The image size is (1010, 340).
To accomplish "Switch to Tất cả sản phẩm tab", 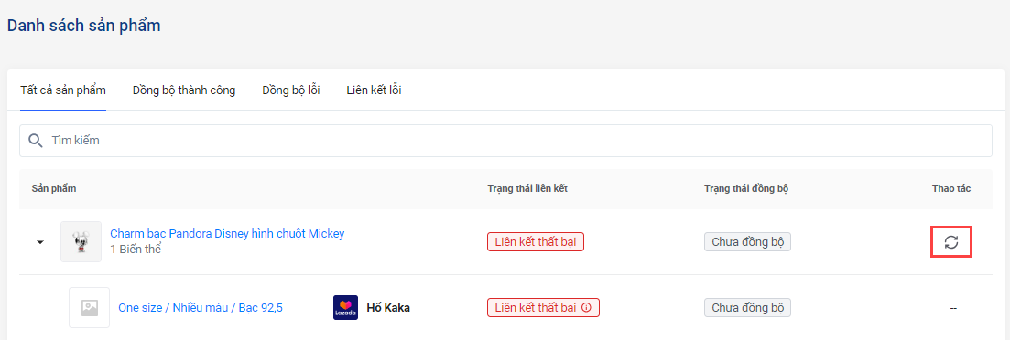I will point(63,90).
